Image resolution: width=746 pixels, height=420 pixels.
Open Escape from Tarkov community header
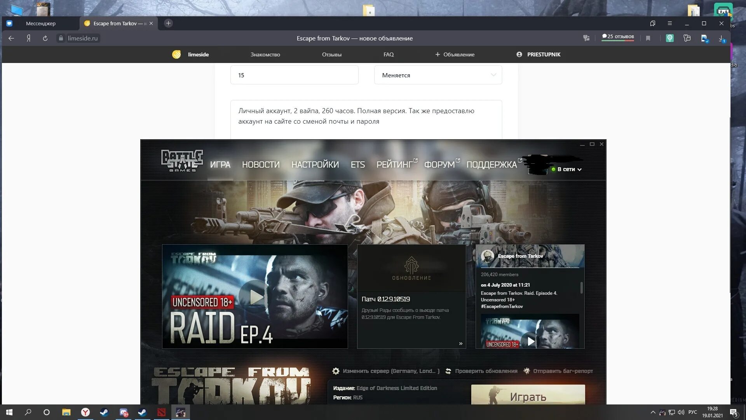pyautogui.click(x=530, y=256)
